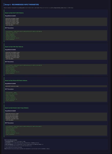Click the BUY Parameters label in Net Profit section

pyautogui.click(x=9, y=28)
